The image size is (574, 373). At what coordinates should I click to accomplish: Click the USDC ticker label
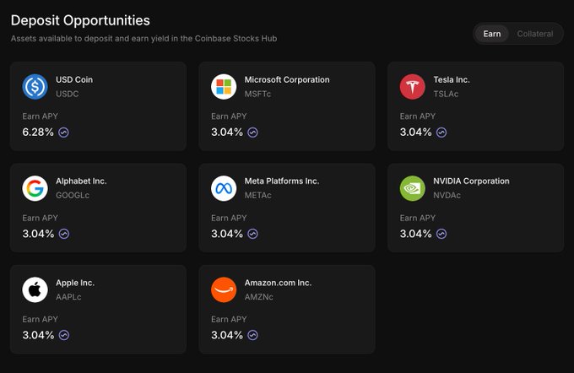(x=67, y=94)
